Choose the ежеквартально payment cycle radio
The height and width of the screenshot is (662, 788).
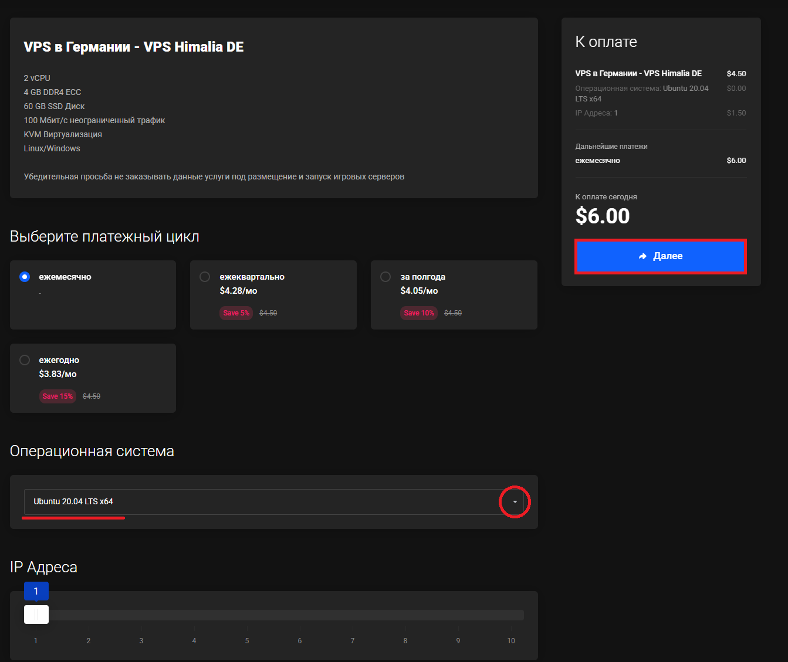point(205,277)
